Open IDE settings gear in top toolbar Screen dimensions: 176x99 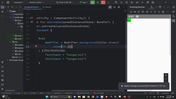pos(147,2)
